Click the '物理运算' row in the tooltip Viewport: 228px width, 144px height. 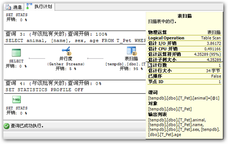(x=184, y=32)
